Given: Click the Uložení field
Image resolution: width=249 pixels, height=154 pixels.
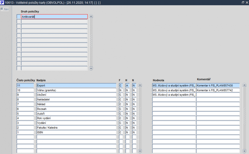Looking at the screenshot, I should pyautogui.click(x=76, y=95).
